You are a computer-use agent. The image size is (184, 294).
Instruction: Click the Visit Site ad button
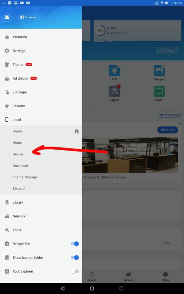pos(167,130)
